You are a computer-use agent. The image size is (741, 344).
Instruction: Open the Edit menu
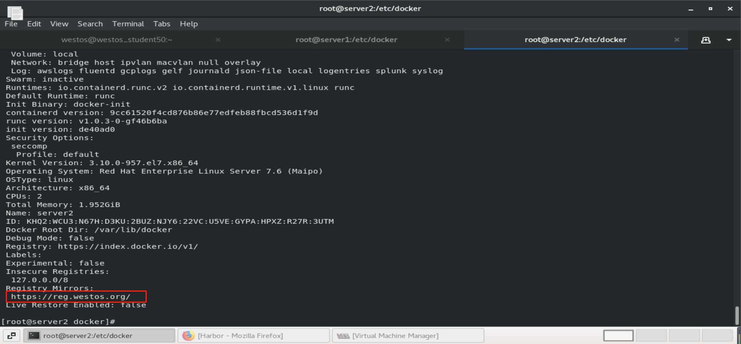pos(34,24)
